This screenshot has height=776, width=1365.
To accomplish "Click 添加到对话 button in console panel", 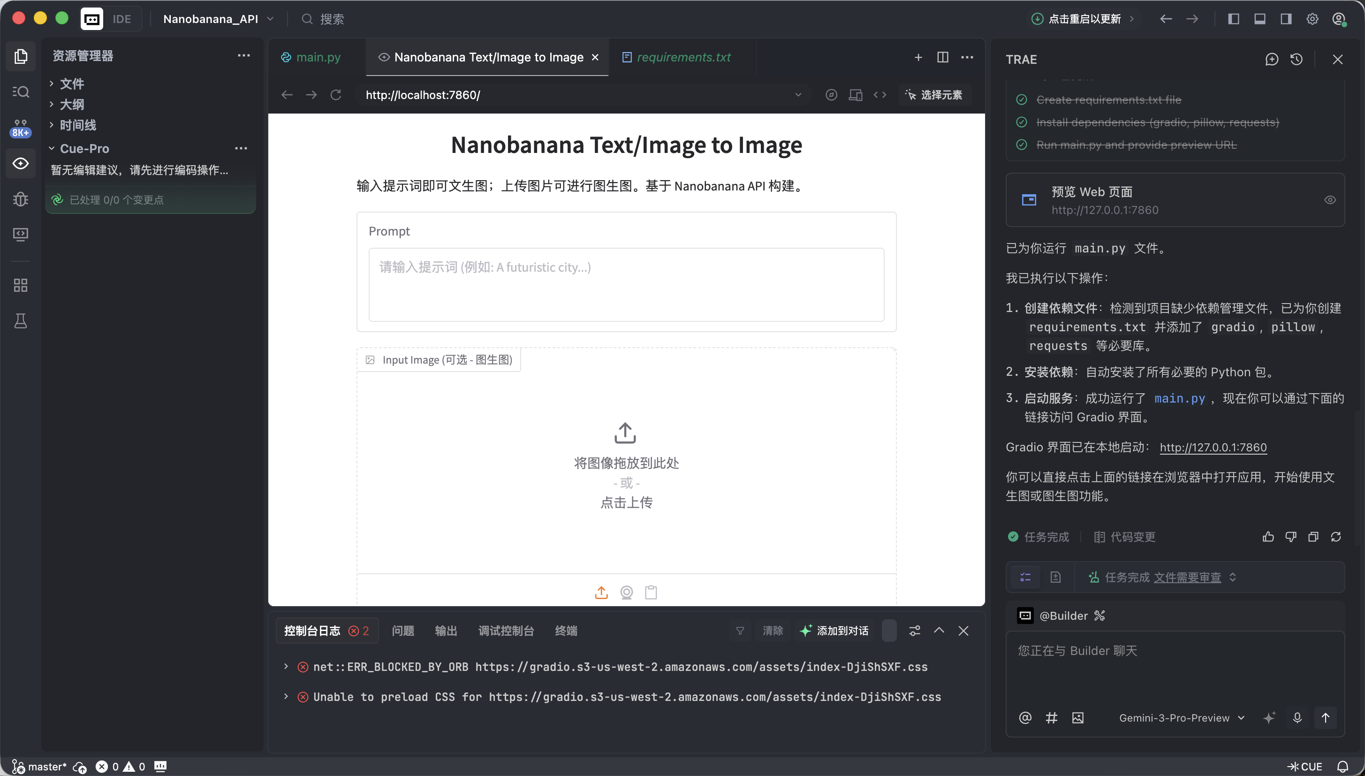I will point(835,631).
